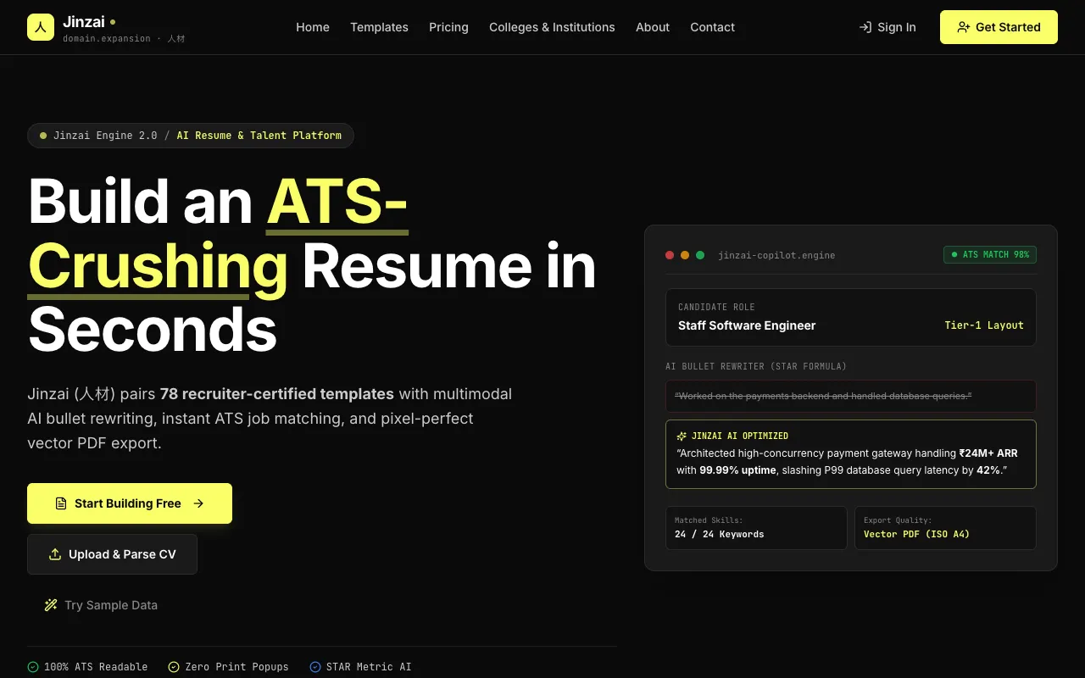The image size is (1085, 678).
Task: Select Colleges & Institutions in navigation
Action: pos(552,27)
